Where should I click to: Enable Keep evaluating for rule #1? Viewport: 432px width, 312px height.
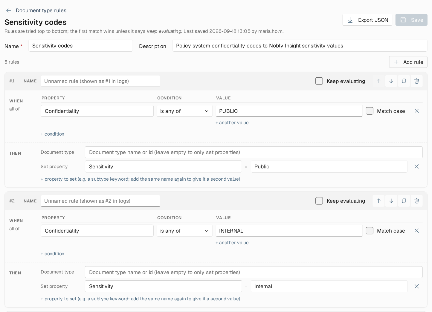(319, 81)
